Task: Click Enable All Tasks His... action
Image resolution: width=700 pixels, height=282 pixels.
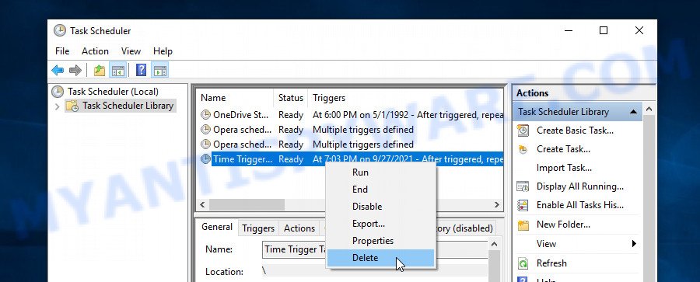Action: tap(580, 205)
